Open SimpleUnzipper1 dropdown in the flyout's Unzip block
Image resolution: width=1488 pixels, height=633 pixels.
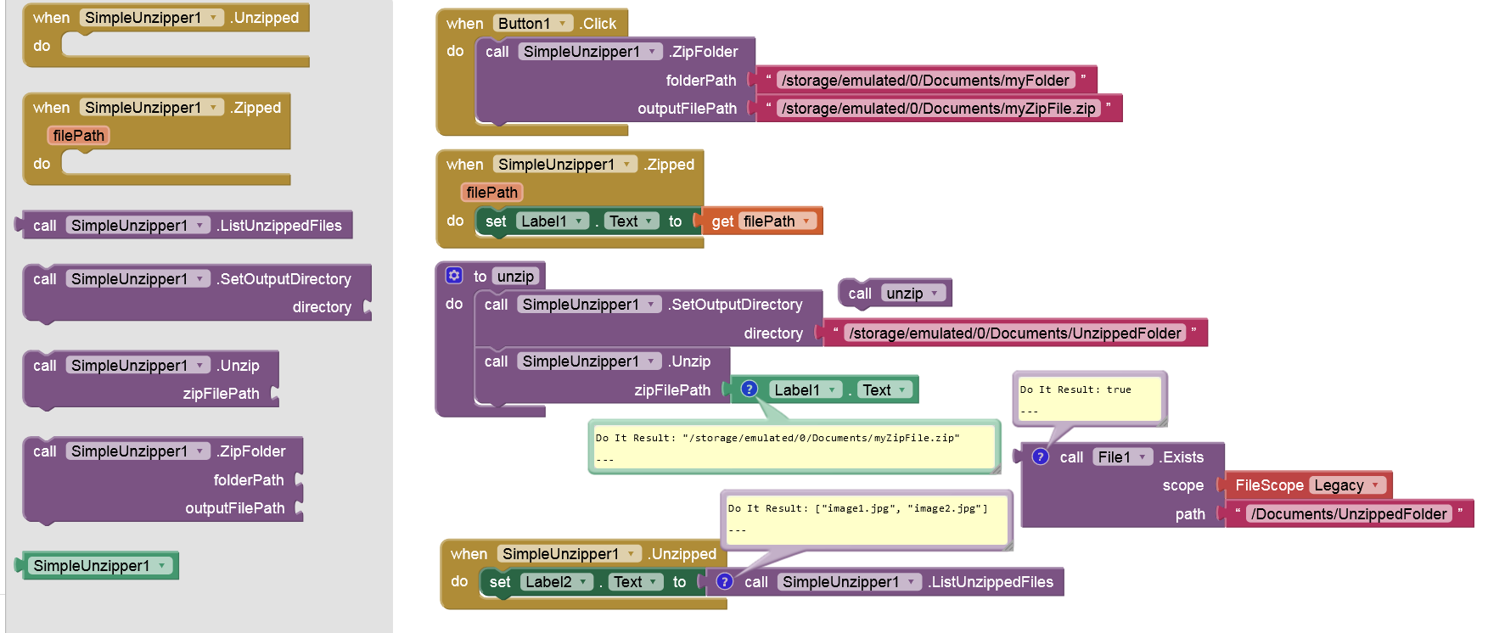[x=138, y=366]
